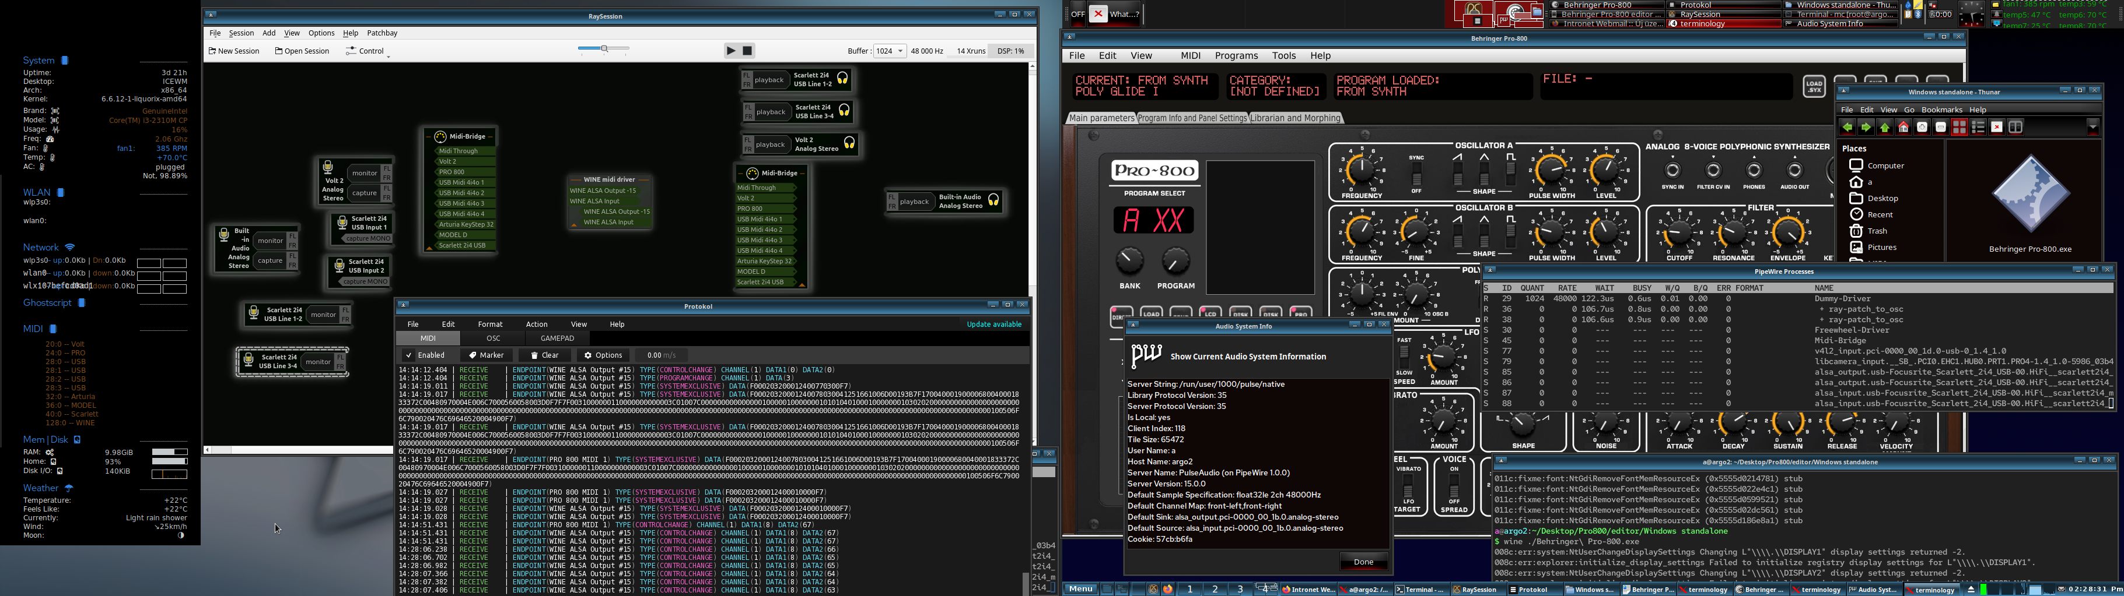This screenshot has height=596, width=2124.
Task: Go forward in Thunar with green right arrow
Action: click(1866, 127)
